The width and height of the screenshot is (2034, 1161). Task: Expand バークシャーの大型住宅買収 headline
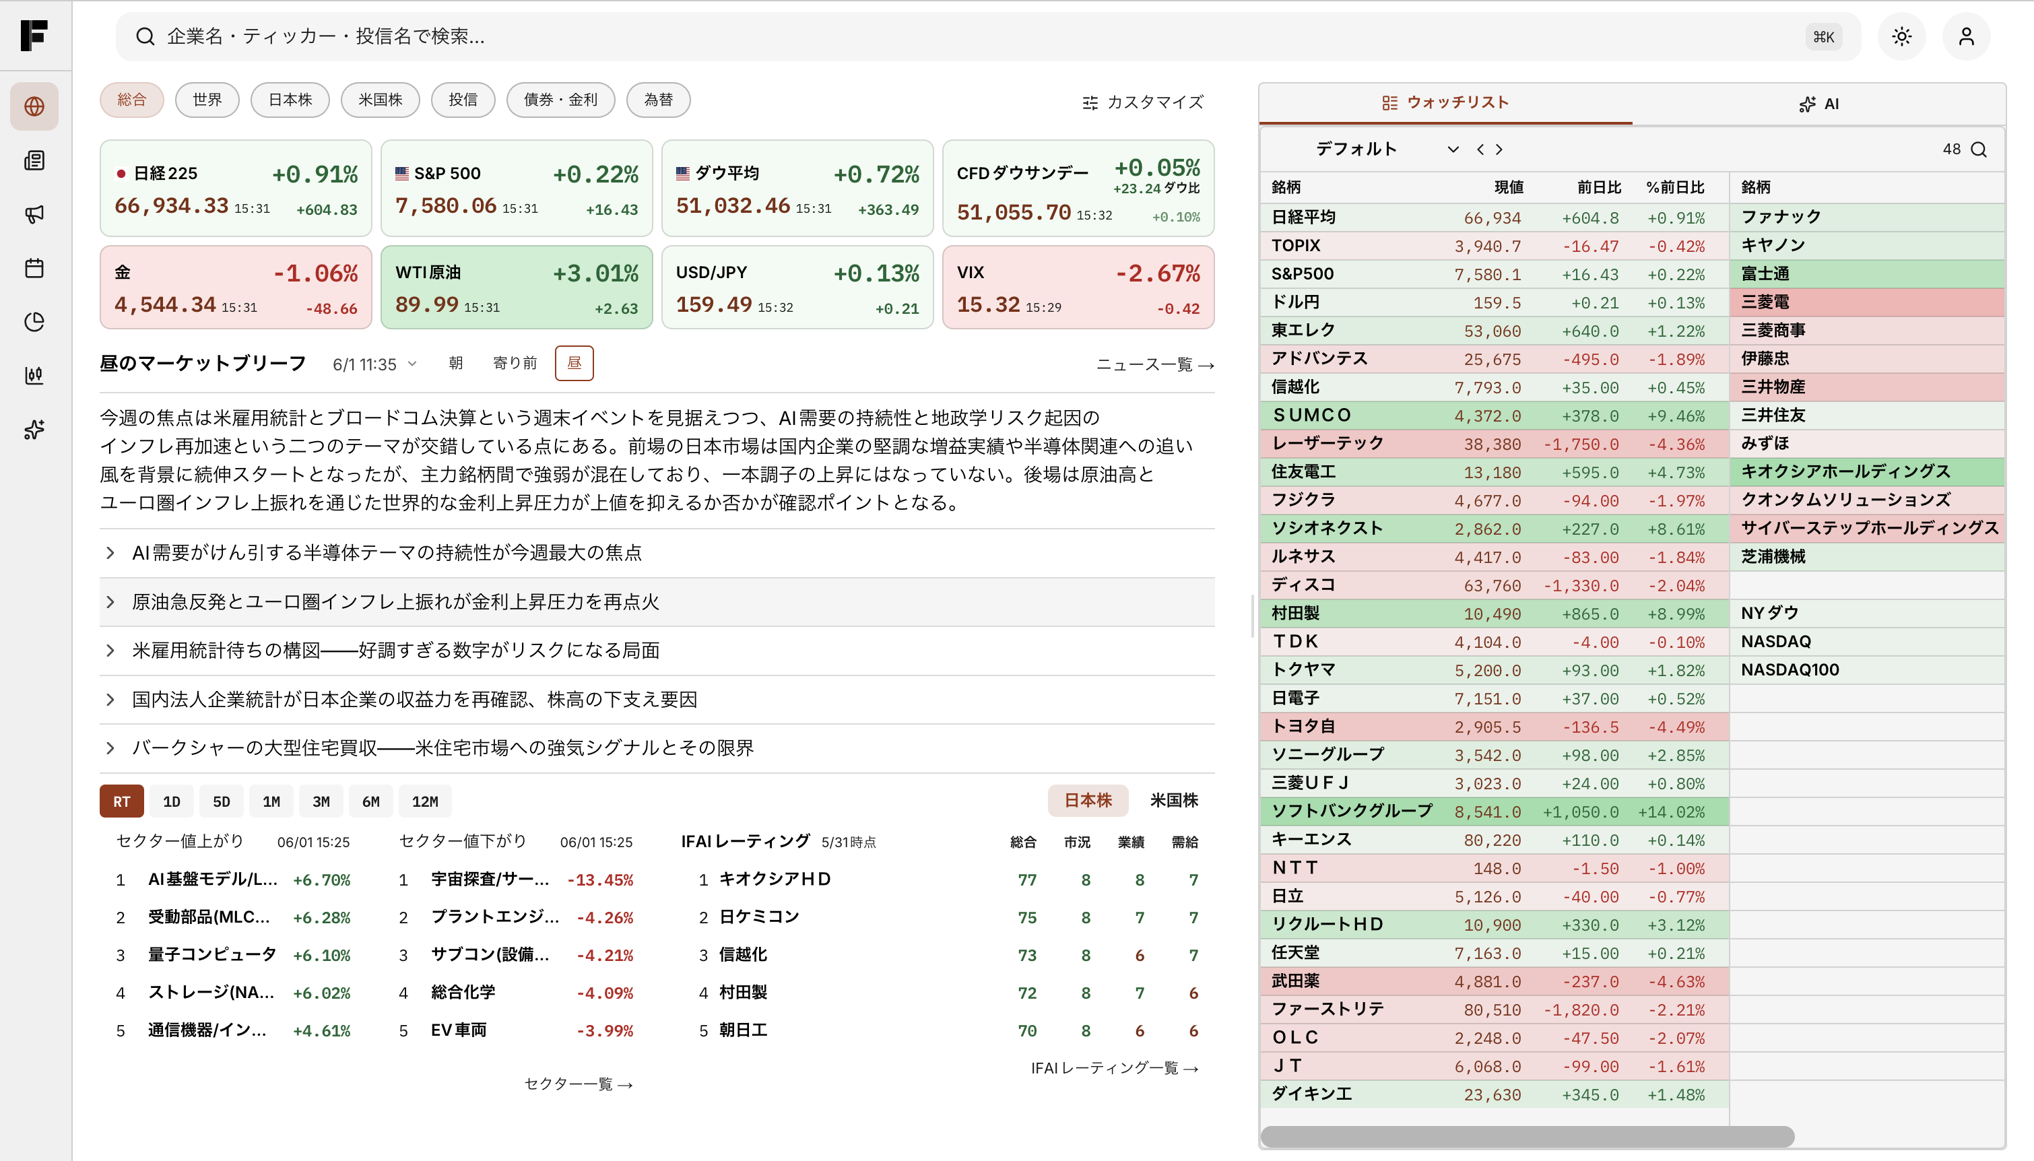657,748
